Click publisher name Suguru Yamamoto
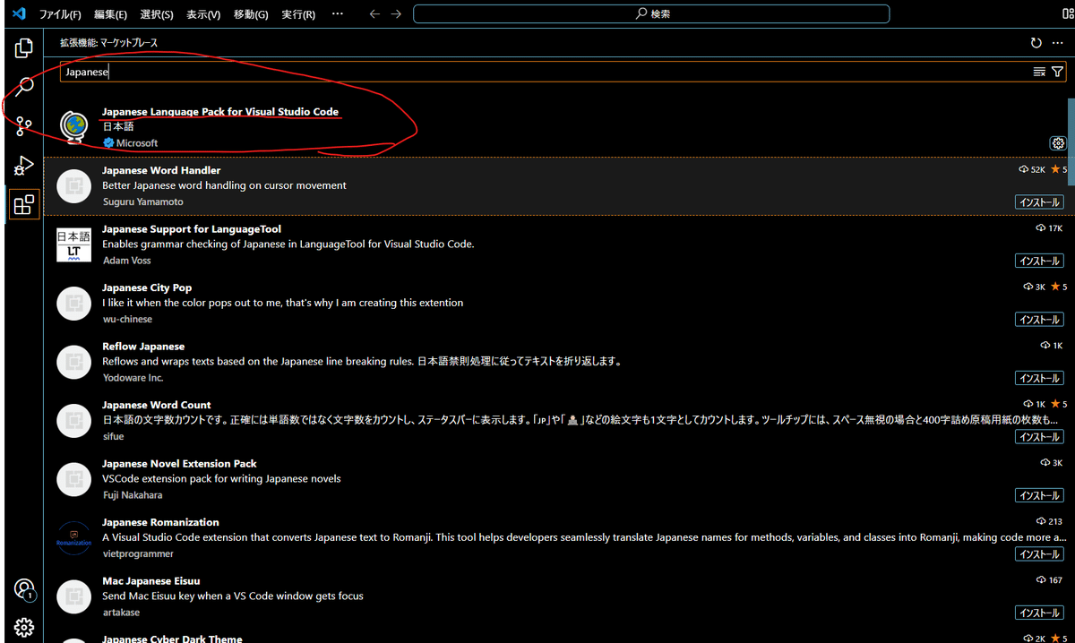This screenshot has height=643, width=1075. click(142, 202)
